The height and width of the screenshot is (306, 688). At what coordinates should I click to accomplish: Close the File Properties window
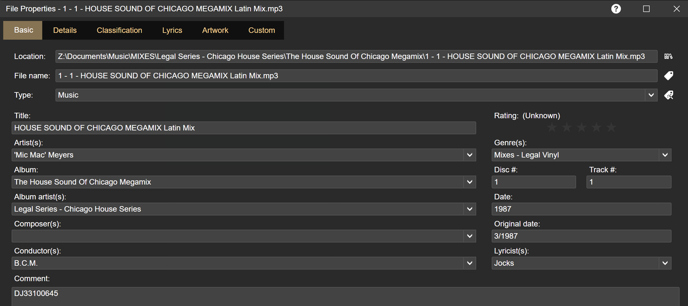pos(676,9)
